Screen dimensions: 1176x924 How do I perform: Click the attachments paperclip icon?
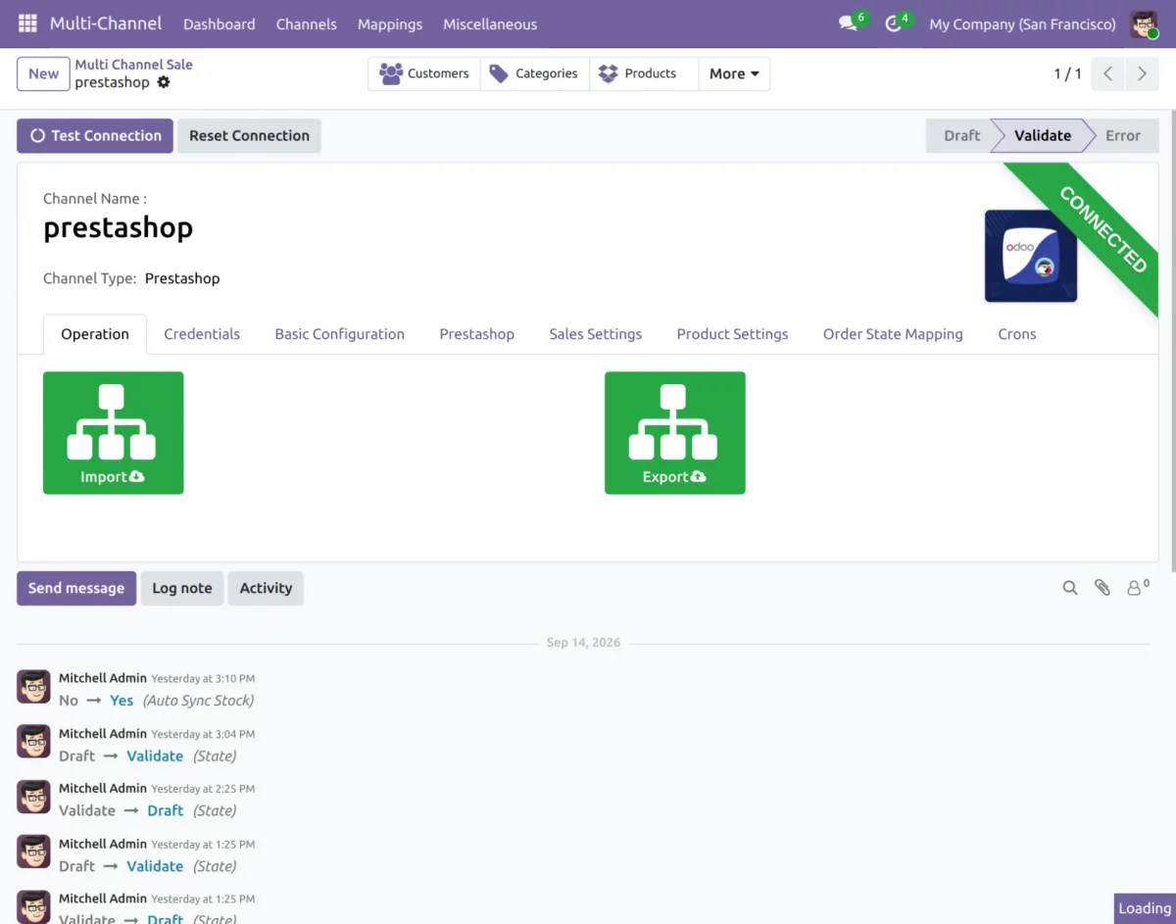(x=1102, y=588)
